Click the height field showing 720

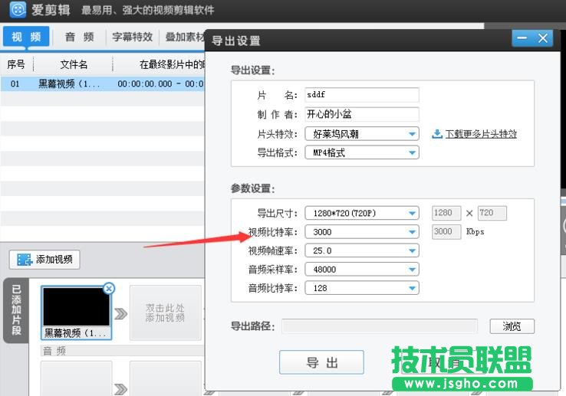492,213
